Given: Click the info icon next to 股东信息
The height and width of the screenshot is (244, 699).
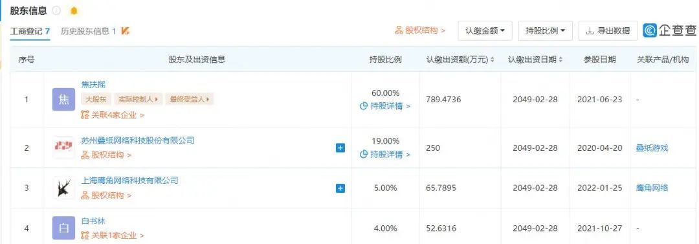Looking at the screenshot, I should pyautogui.click(x=56, y=10).
